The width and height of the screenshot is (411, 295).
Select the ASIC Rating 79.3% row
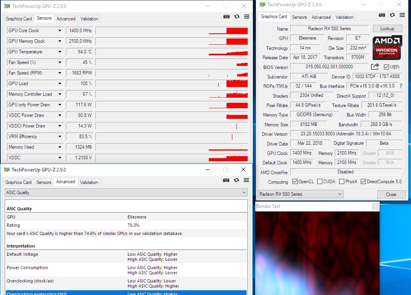tap(126, 225)
